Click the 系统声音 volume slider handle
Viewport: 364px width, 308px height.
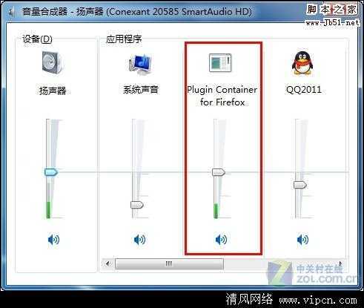pyautogui.click(x=137, y=205)
